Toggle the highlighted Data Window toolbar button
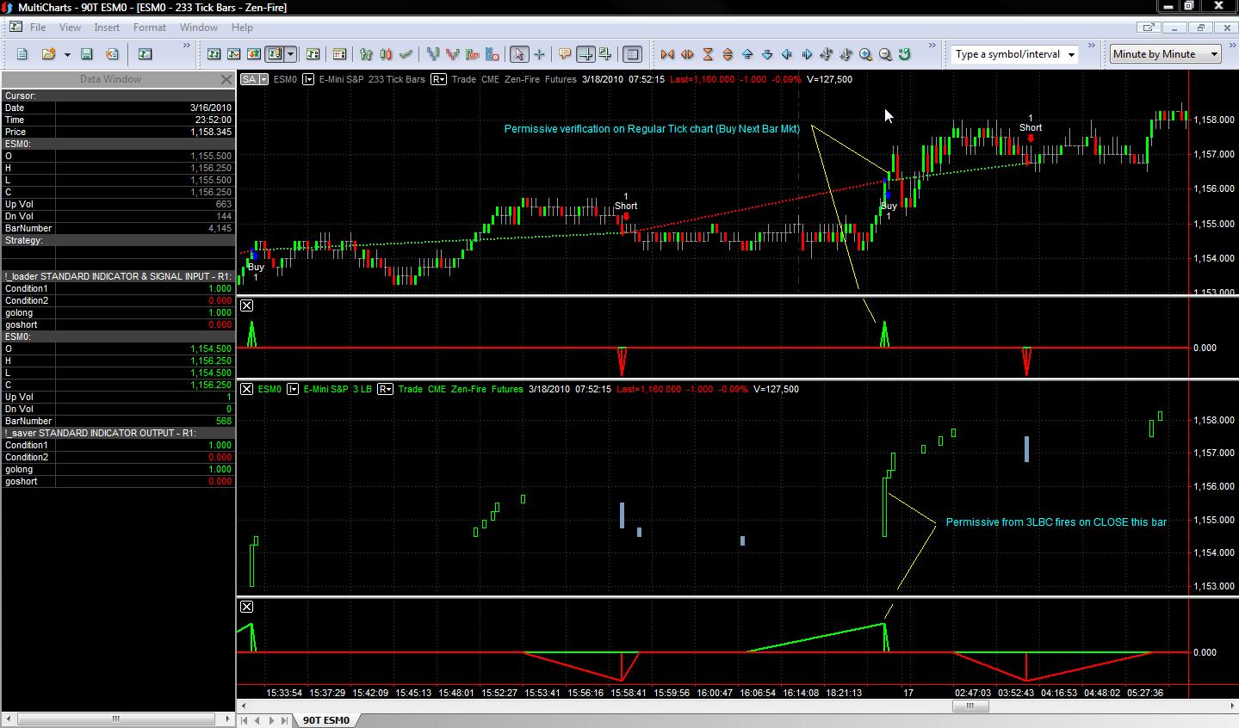The height and width of the screenshot is (728, 1239). point(275,54)
